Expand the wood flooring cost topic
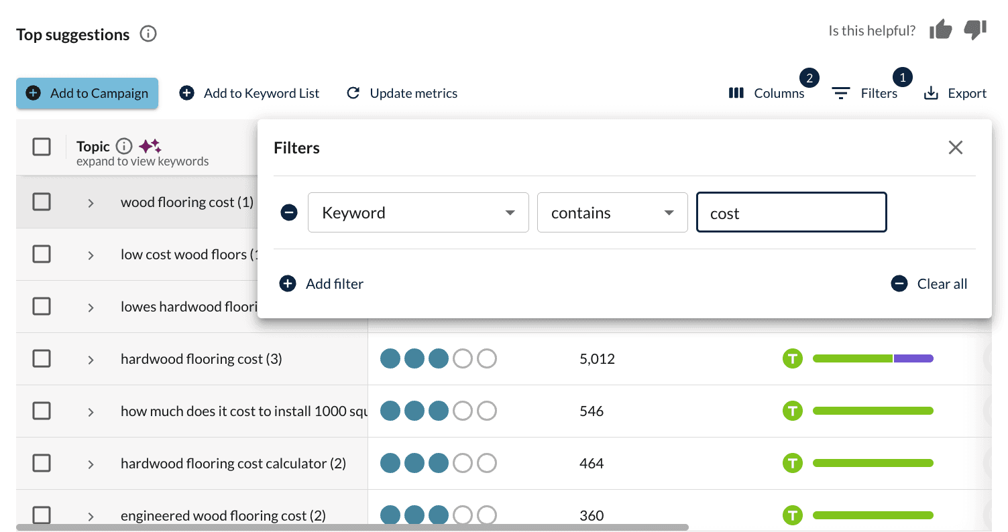The image size is (1008, 532). click(x=91, y=203)
